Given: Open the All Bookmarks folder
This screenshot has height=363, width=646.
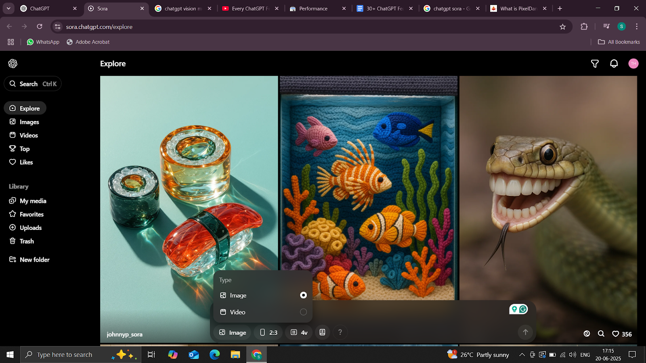Looking at the screenshot, I should (x=619, y=42).
